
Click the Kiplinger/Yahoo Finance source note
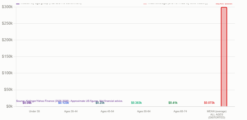(x=69, y=101)
